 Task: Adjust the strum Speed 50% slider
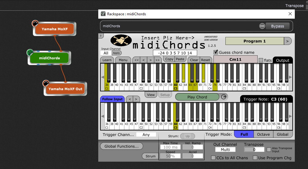170,156
